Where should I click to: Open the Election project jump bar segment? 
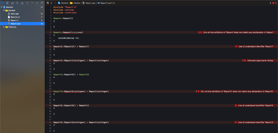coord(63,3)
